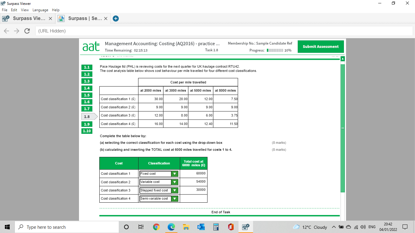
Task: Click total cost field showing 54000
Action: (x=194, y=182)
